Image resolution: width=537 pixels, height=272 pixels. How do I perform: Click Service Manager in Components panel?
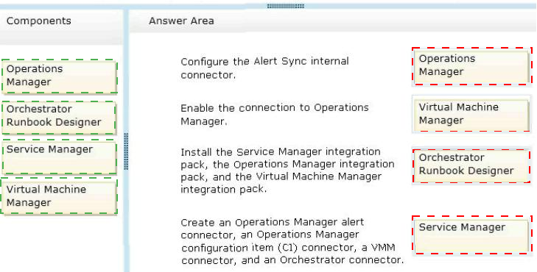[x=59, y=157]
